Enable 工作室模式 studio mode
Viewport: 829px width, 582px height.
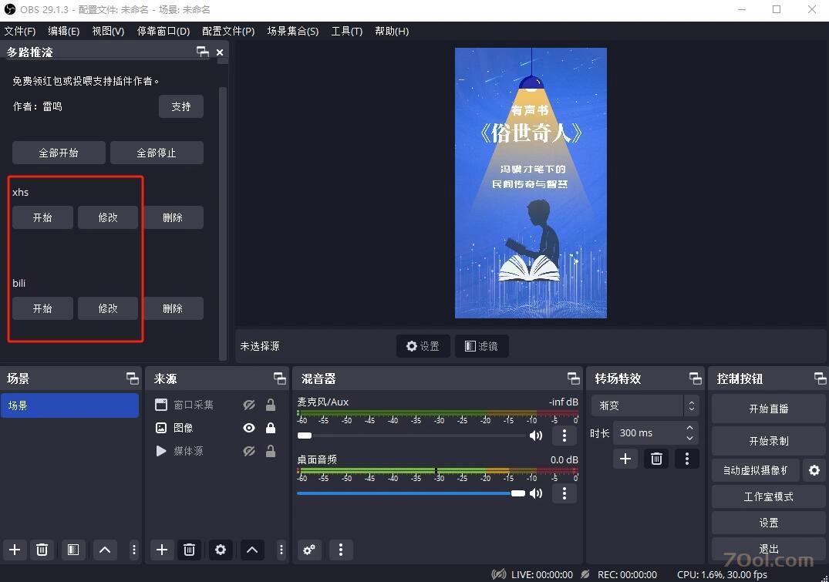click(x=768, y=496)
